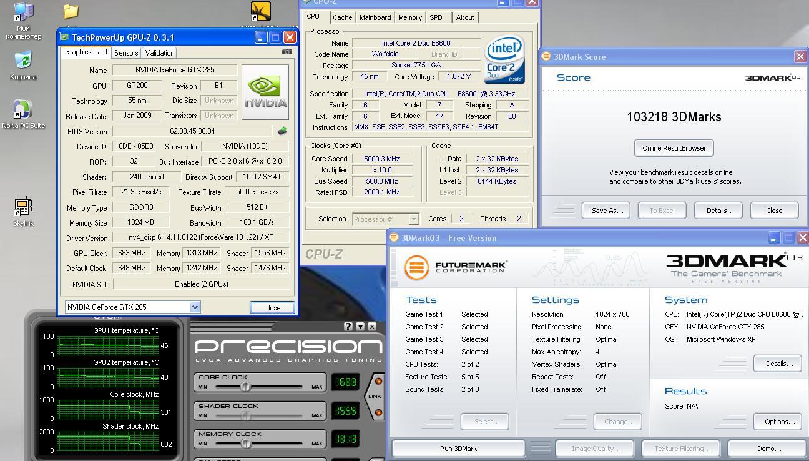The image size is (809, 461).
Task: Click the NVIDIA SLI Enabled (2 GPUs) field
Action: 201,284
